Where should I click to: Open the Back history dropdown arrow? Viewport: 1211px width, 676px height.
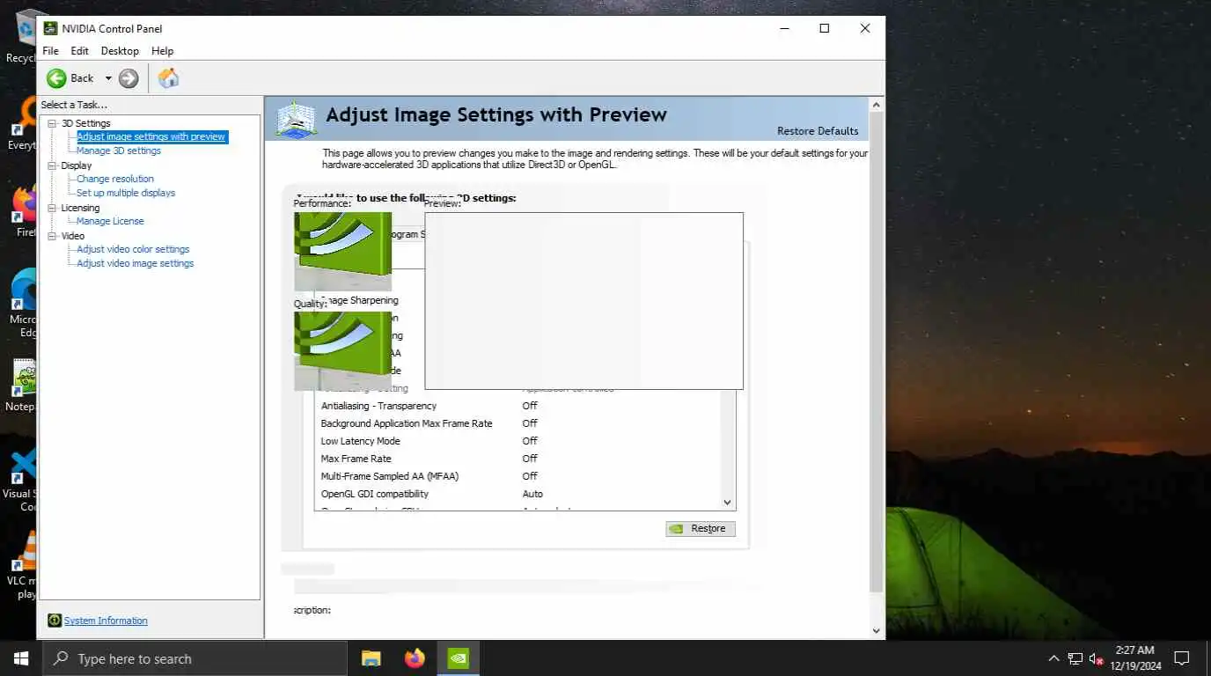(x=108, y=78)
